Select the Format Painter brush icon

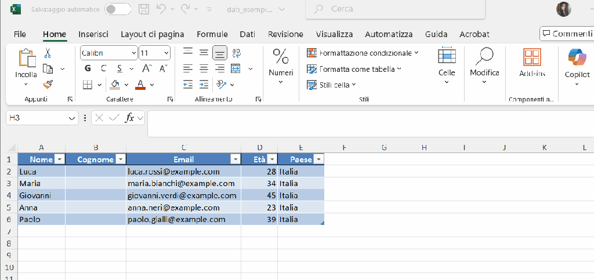[48, 85]
